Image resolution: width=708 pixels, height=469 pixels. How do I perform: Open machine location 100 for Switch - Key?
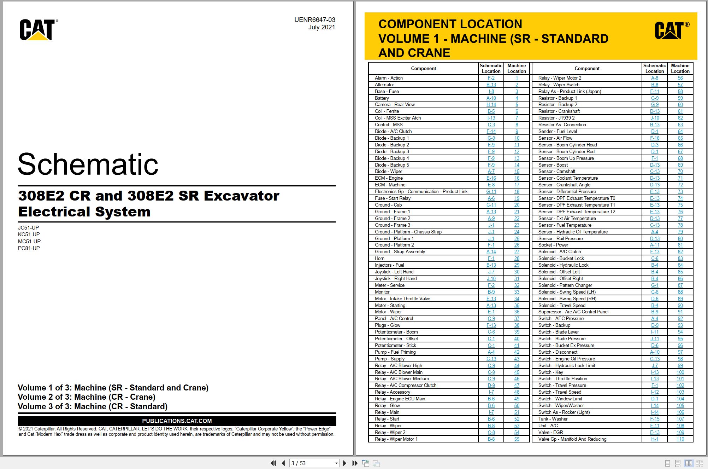coord(680,372)
